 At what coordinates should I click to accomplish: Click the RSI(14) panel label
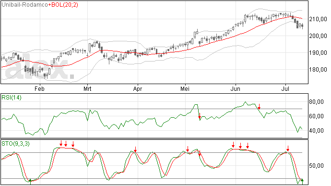click(x=12, y=98)
